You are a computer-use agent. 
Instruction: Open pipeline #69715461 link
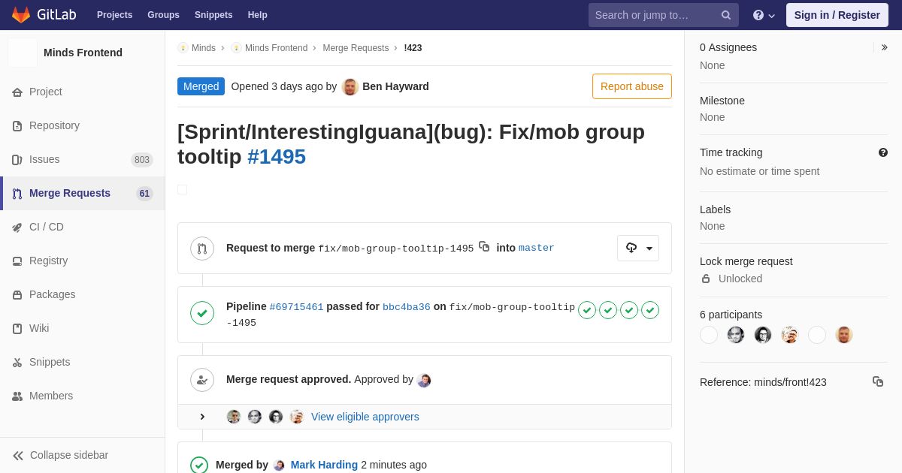(296, 307)
